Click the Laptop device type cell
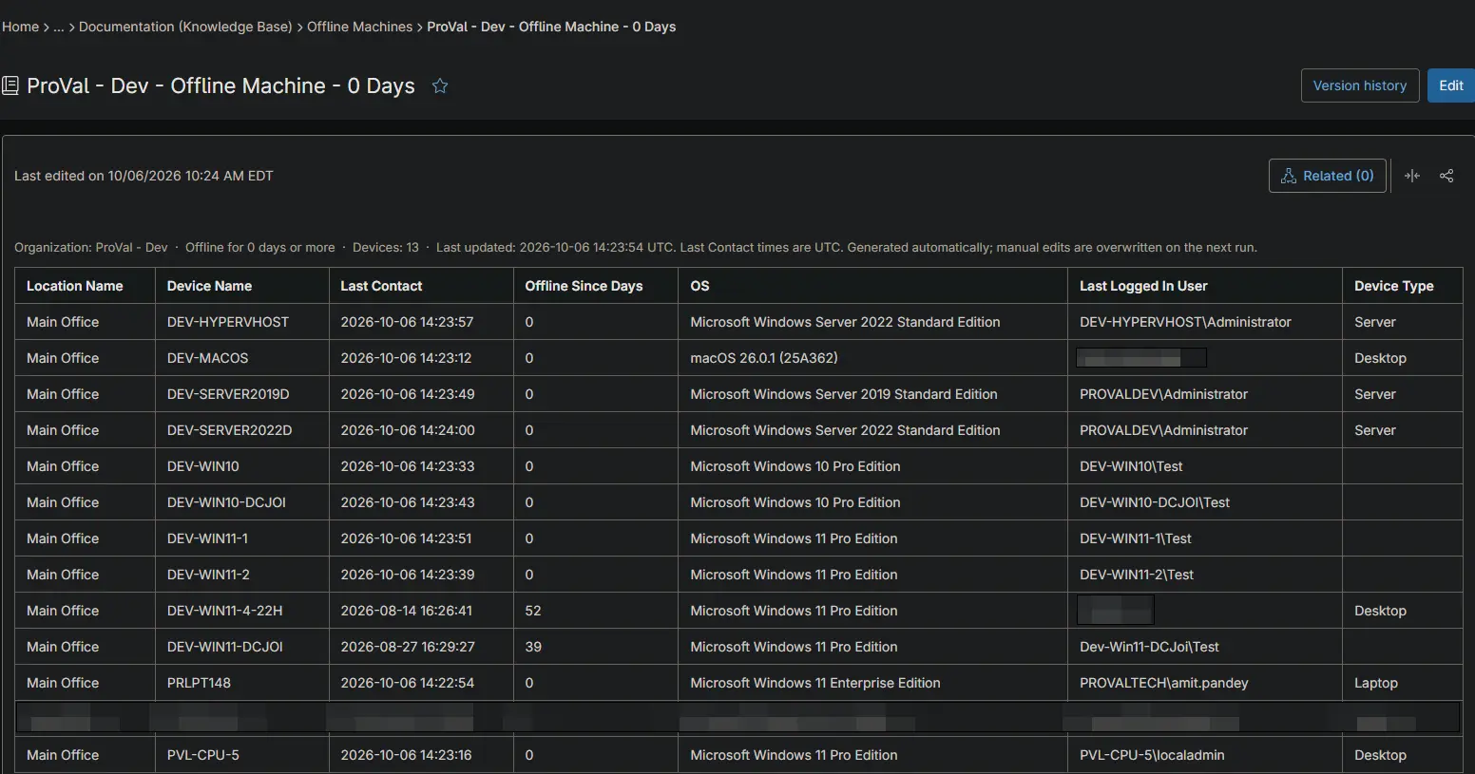 coord(1403,683)
